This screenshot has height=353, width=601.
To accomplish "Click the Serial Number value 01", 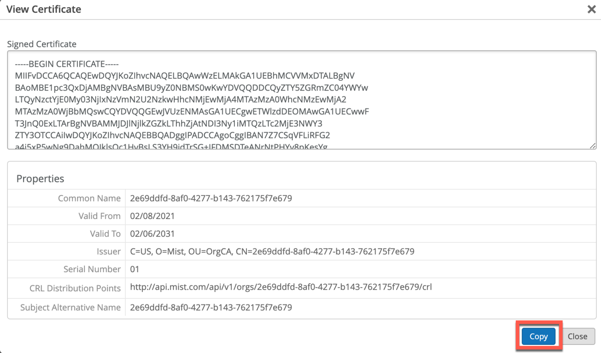I will (x=134, y=269).
